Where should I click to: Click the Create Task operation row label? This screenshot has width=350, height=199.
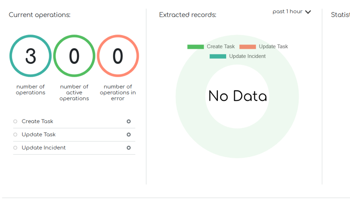coord(37,121)
